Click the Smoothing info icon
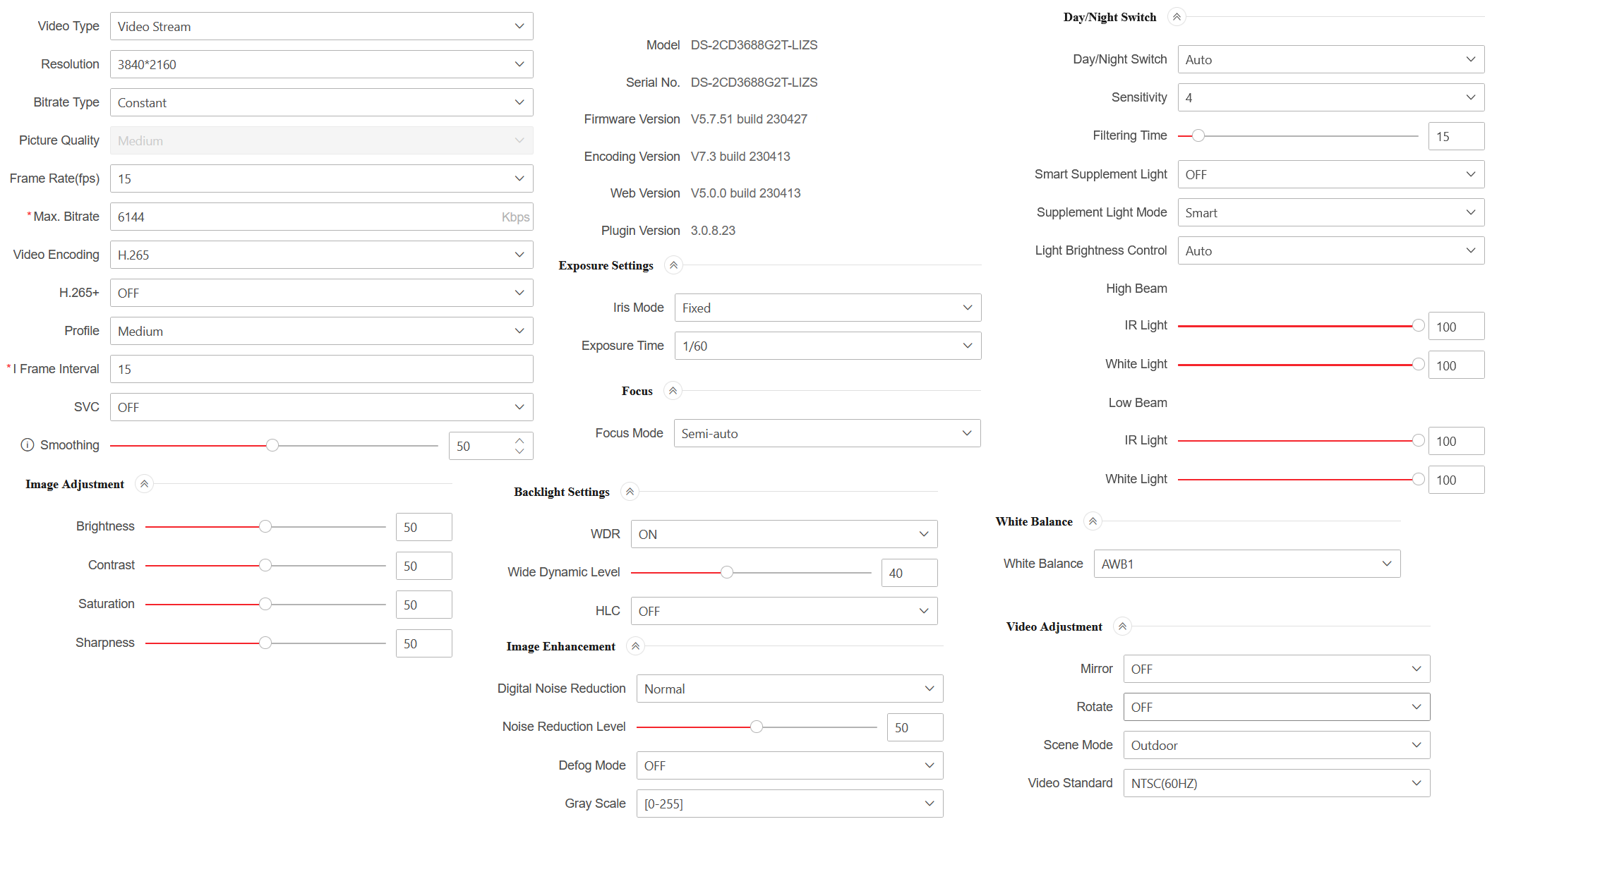This screenshot has width=1600, height=891. (28, 445)
